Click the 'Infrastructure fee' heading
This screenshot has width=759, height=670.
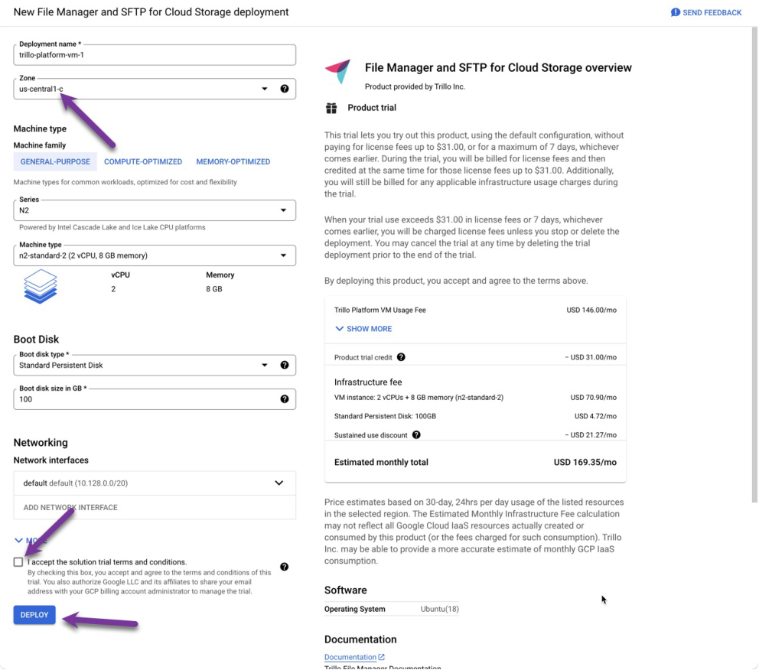point(368,382)
